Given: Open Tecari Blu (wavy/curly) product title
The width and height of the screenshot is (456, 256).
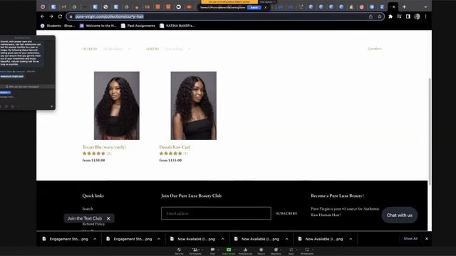Looking at the screenshot, I should [105, 147].
